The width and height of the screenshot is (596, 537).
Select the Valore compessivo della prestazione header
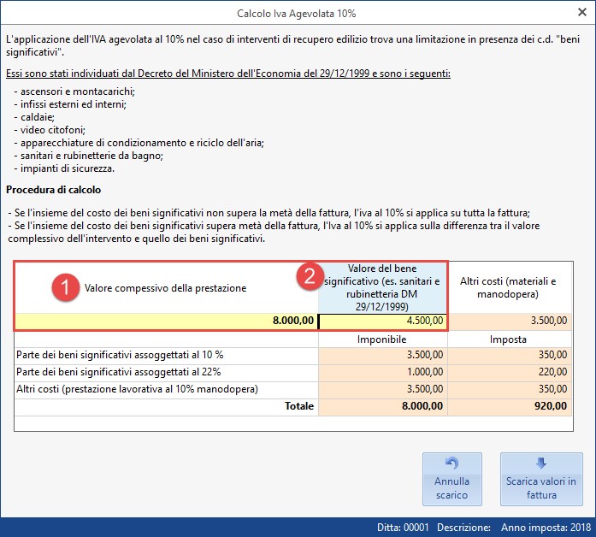click(165, 288)
